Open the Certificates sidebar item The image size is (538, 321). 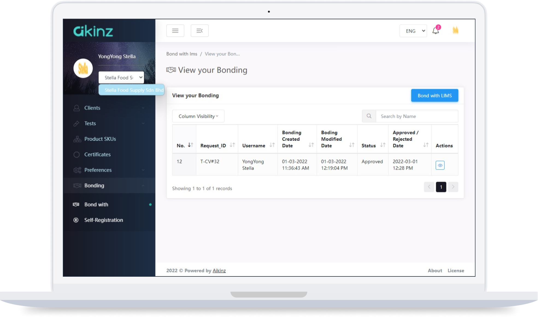[x=97, y=154]
